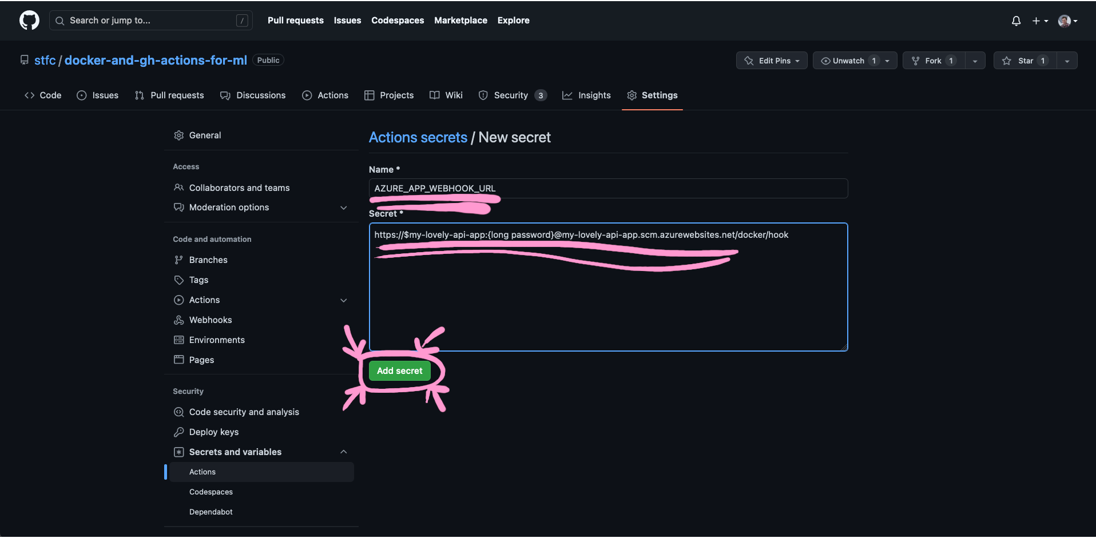The width and height of the screenshot is (1096, 538).
Task: Collapse the Secrets and variables section
Action: click(343, 452)
